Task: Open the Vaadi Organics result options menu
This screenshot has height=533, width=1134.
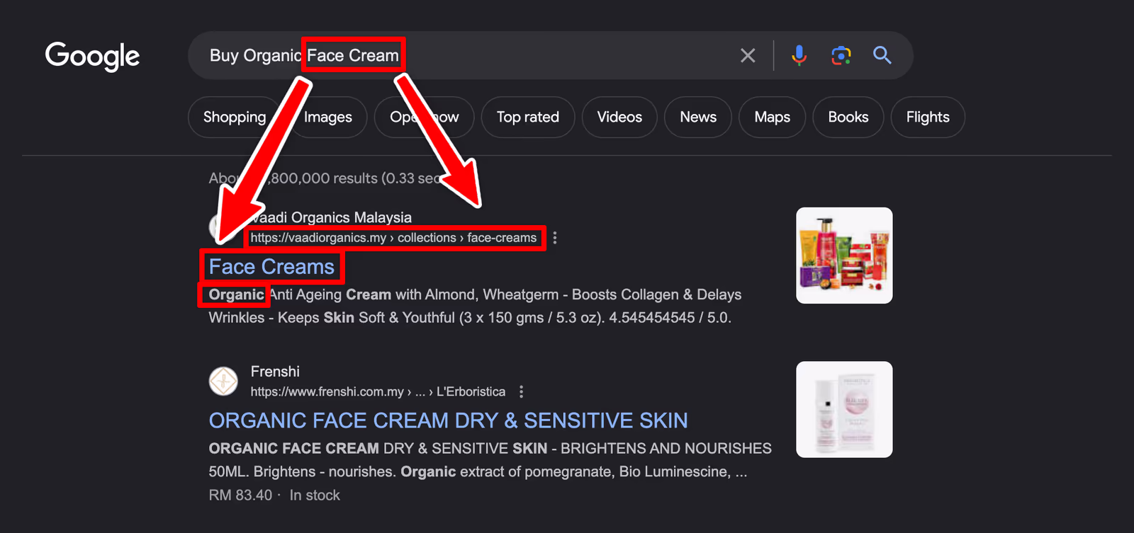Action: 555,238
